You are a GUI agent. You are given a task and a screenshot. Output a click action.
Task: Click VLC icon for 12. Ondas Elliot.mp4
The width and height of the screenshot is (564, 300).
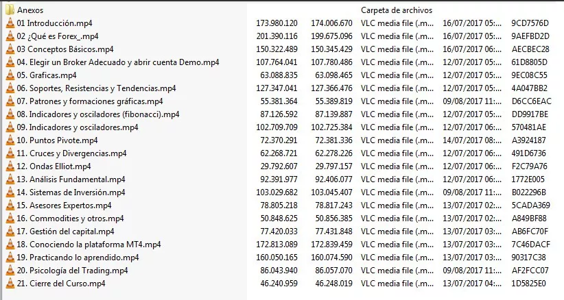pos(10,166)
